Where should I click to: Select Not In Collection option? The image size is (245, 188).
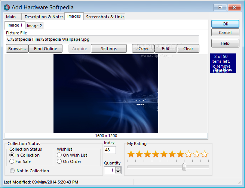coord(12,171)
